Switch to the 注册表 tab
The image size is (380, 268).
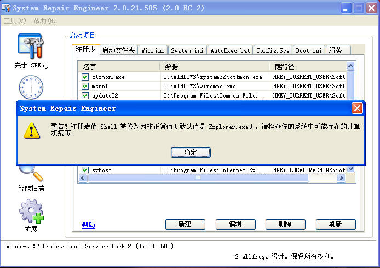pyautogui.click(x=86, y=49)
